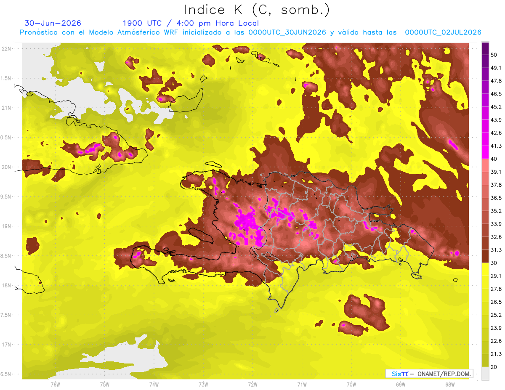Click the '19N' latitude axis label
This screenshot has height=390, width=505.
pos(6,226)
